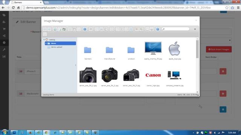Switch view mode using the view icon
Viewport: 241px width, 135px height.
tap(147, 29)
